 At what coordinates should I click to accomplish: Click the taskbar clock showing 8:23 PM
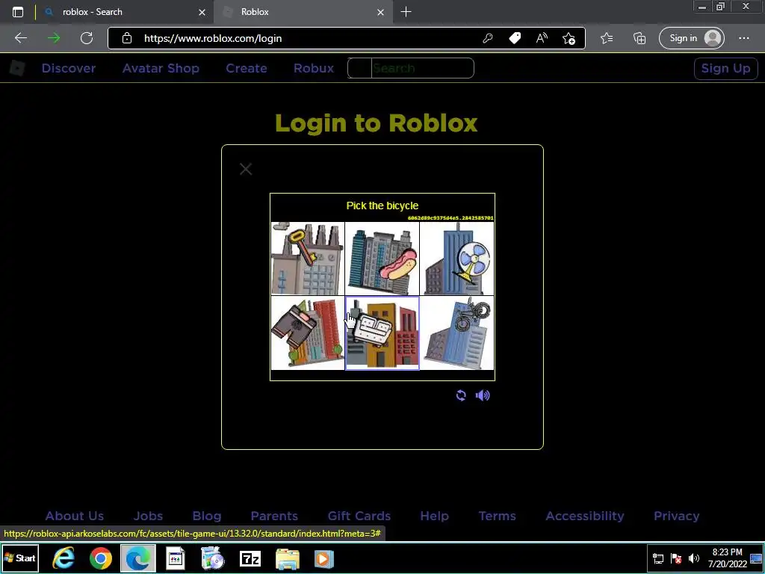[x=727, y=558]
